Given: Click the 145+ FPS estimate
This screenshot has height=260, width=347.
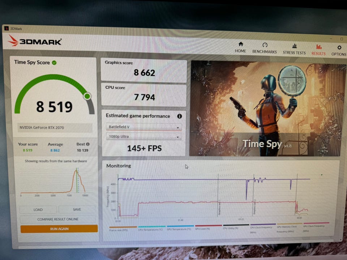Looking at the screenshot, I should [x=144, y=148].
